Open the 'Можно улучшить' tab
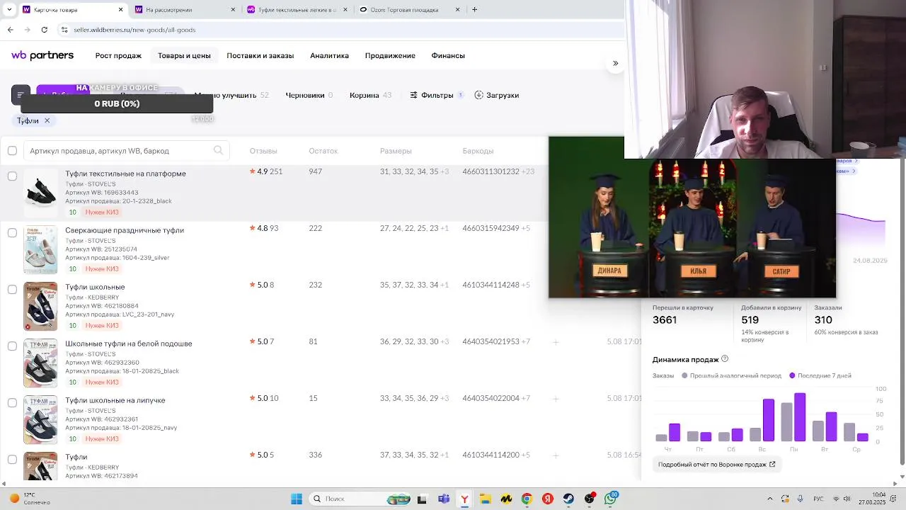Viewport: 906px width, 510px height. (231, 95)
